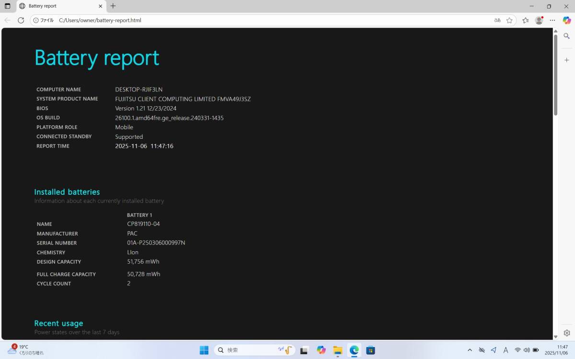Open Edge settings and more menu
This screenshot has width=575, height=359.
tap(552, 20)
